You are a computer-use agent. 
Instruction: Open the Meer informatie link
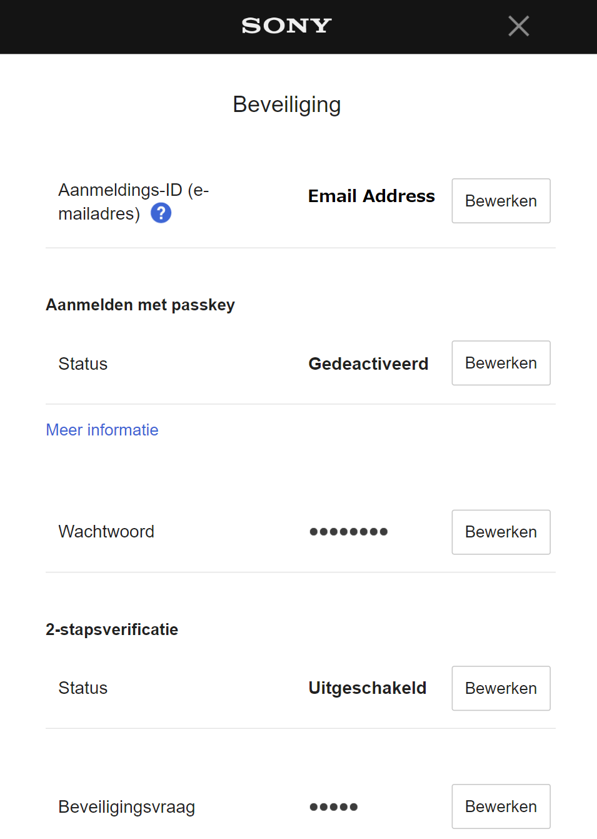[102, 430]
